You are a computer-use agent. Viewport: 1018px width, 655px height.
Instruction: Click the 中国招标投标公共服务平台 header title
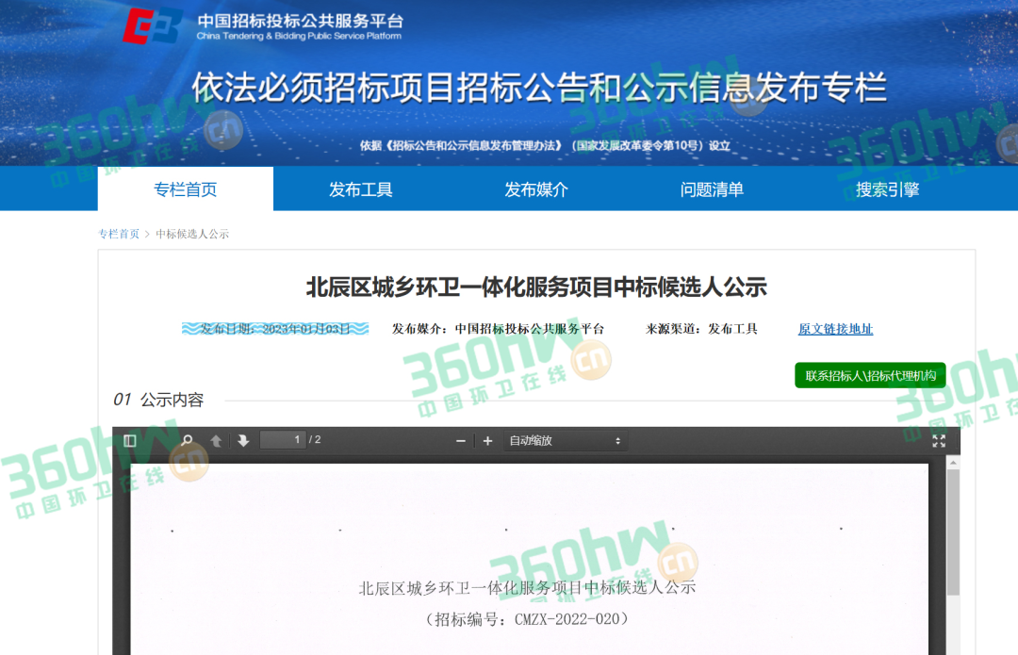(300, 20)
